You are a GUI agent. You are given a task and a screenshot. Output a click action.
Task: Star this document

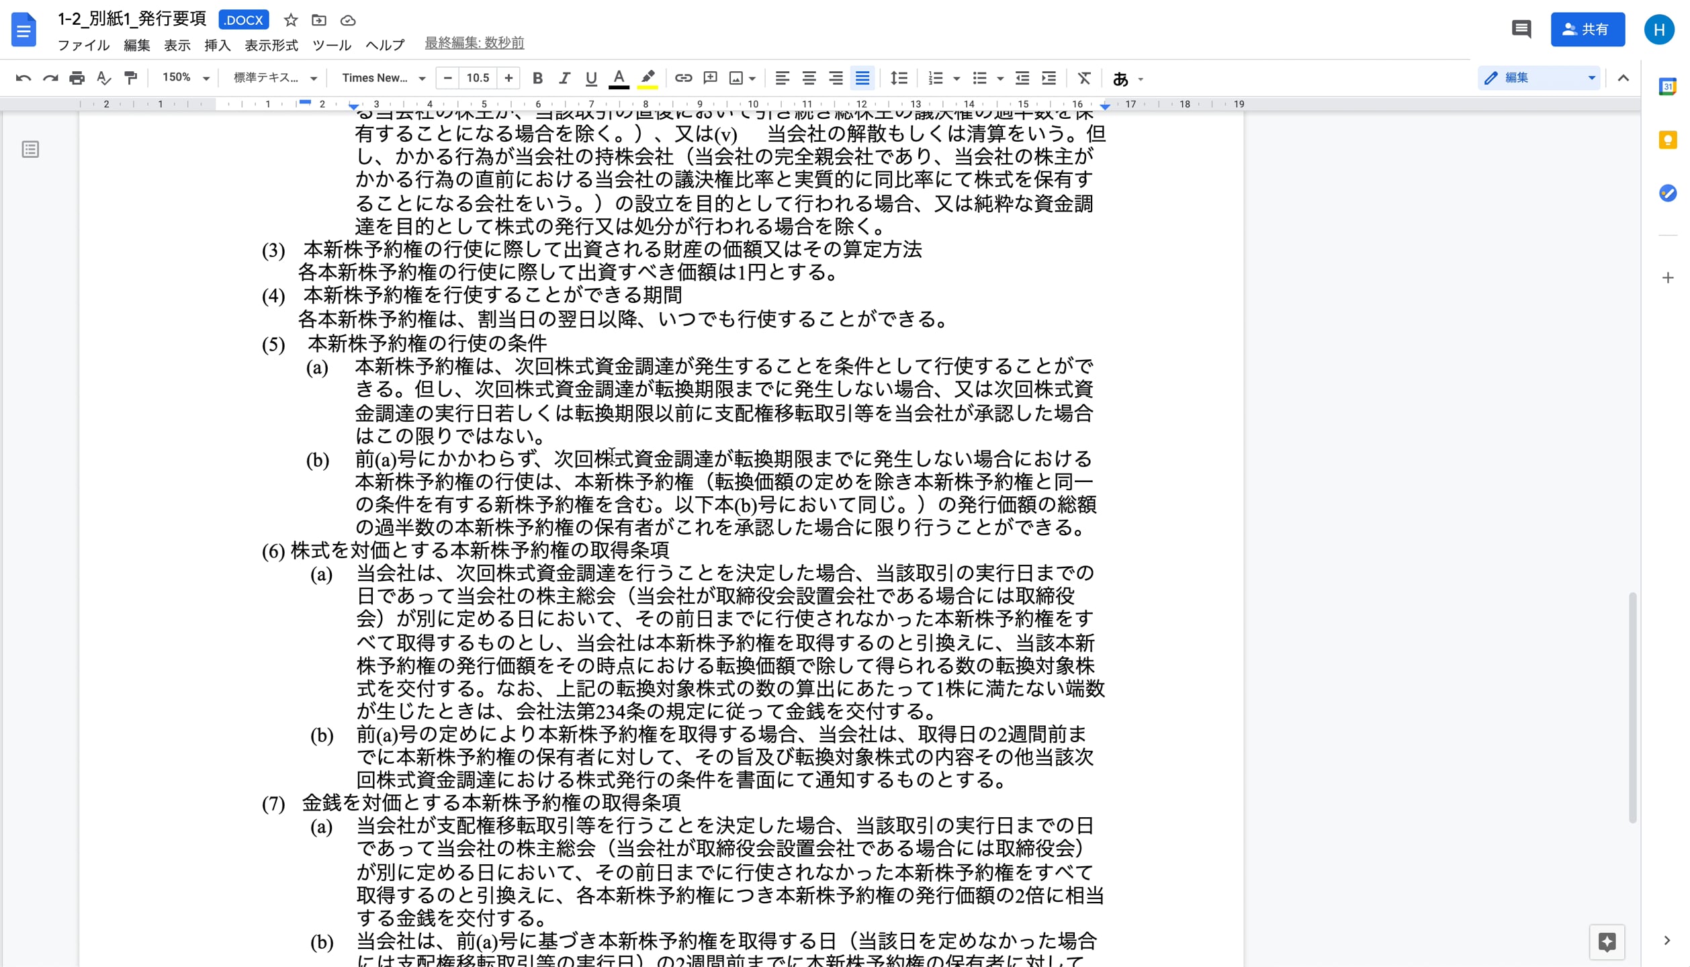(290, 20)
